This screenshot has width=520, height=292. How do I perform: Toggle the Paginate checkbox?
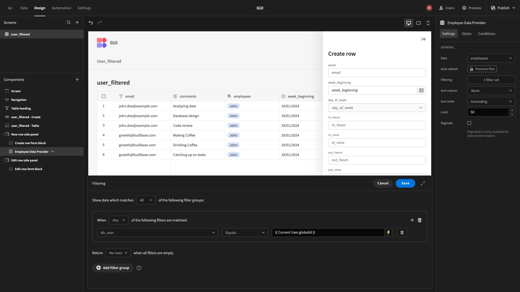click(469, 123)
